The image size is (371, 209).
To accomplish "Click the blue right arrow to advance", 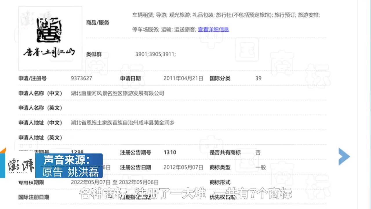I will (x=344, y=156).
